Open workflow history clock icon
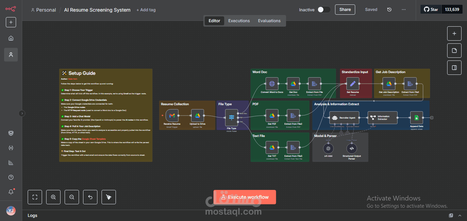 tap(389, 10)
